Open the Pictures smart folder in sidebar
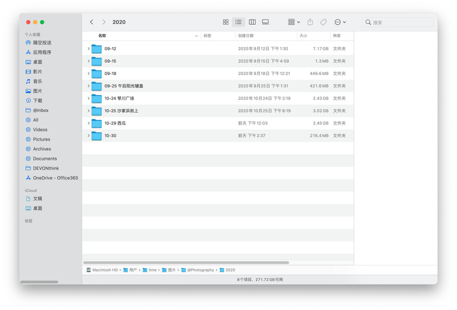 point(38,139)
